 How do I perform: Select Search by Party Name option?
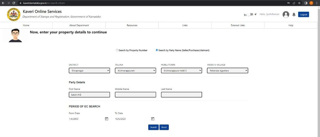pos(157,50)
